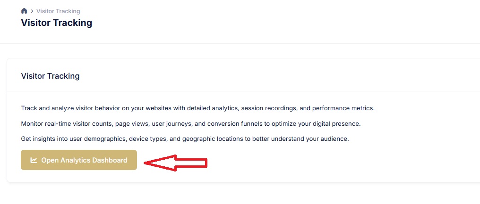480x204 pixels.
Task: Click the sentence starting "Get insights into user demographics"
Action: tap(185, 139)
